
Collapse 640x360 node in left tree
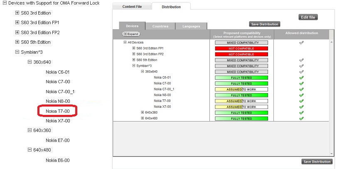click(x=30, y=130)
